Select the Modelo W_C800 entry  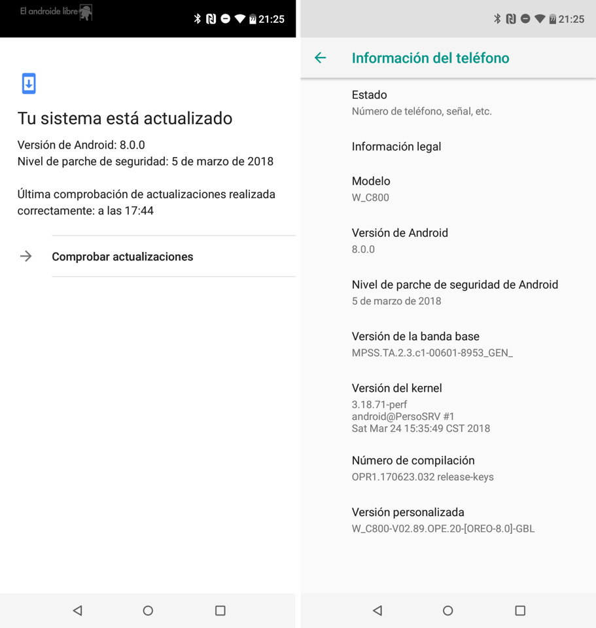pos(448,189)
